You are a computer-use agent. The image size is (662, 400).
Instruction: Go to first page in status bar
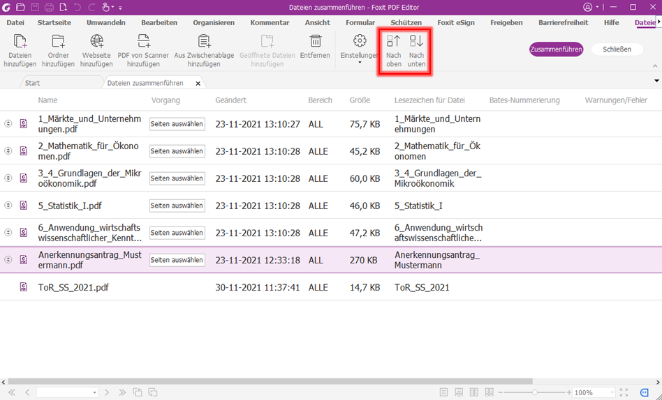point(12,392)
